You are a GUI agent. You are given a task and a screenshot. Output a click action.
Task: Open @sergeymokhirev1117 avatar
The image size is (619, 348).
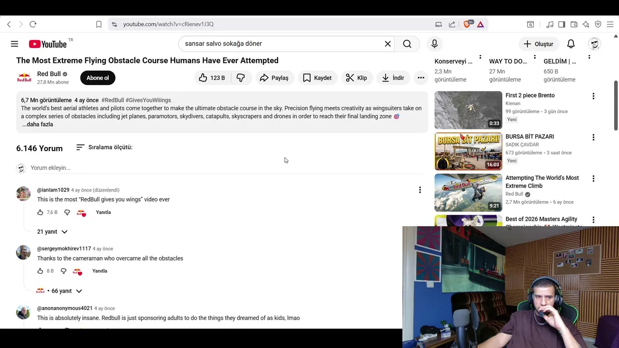tap(23, 252)
